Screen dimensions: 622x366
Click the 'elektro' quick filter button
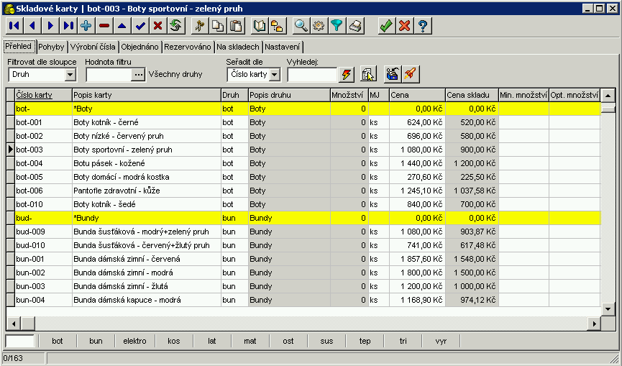pyautogui.click(x=134, y=342)
